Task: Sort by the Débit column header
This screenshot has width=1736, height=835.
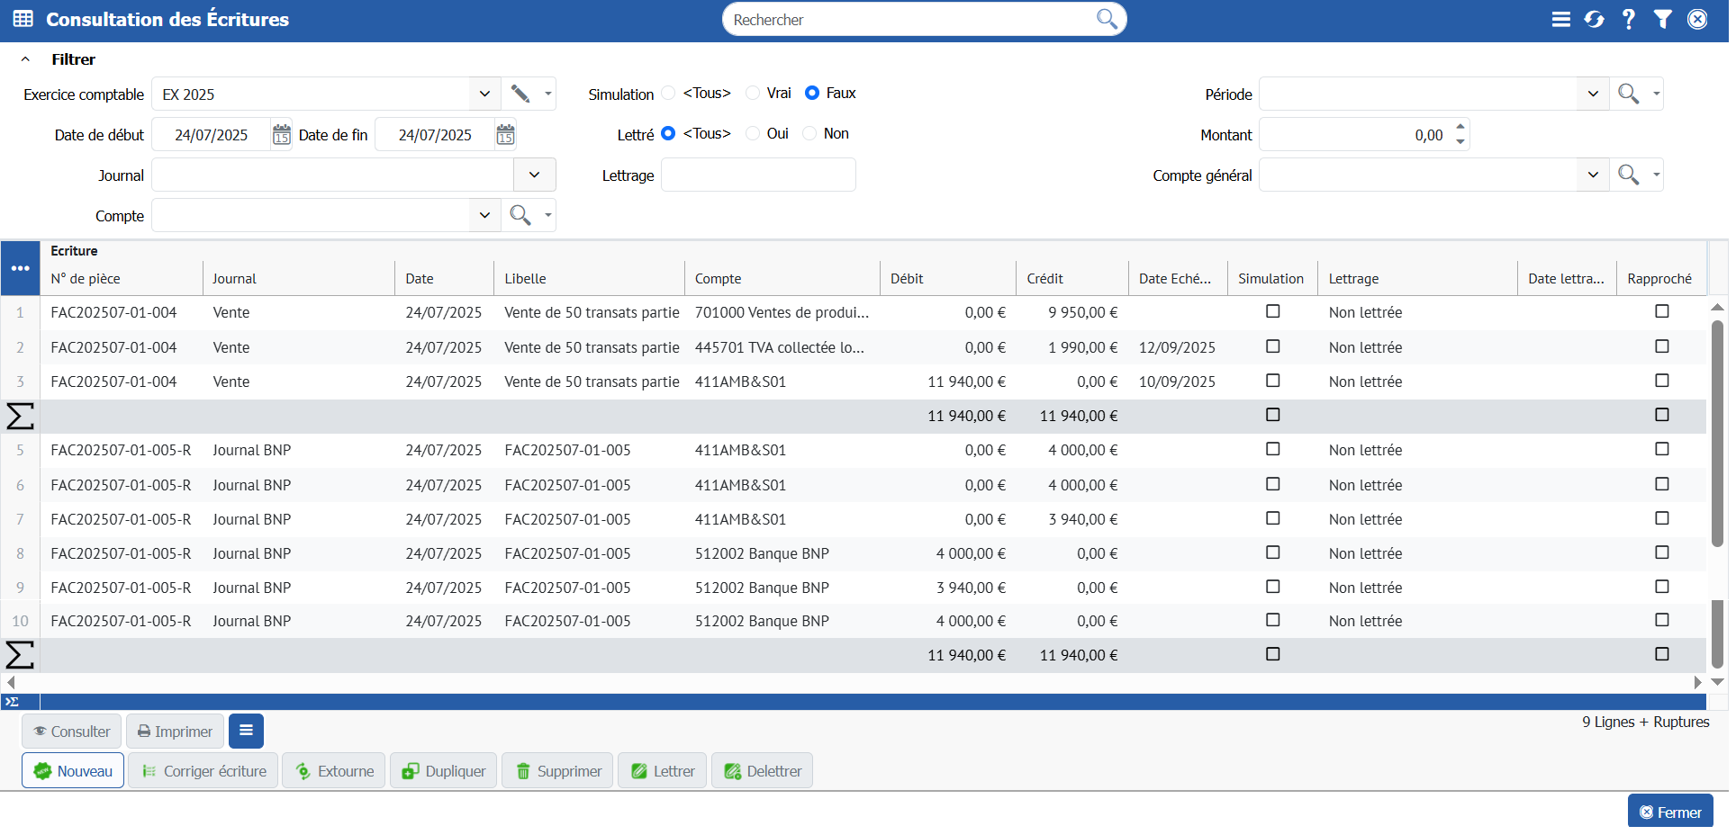Action: (907, 279)
